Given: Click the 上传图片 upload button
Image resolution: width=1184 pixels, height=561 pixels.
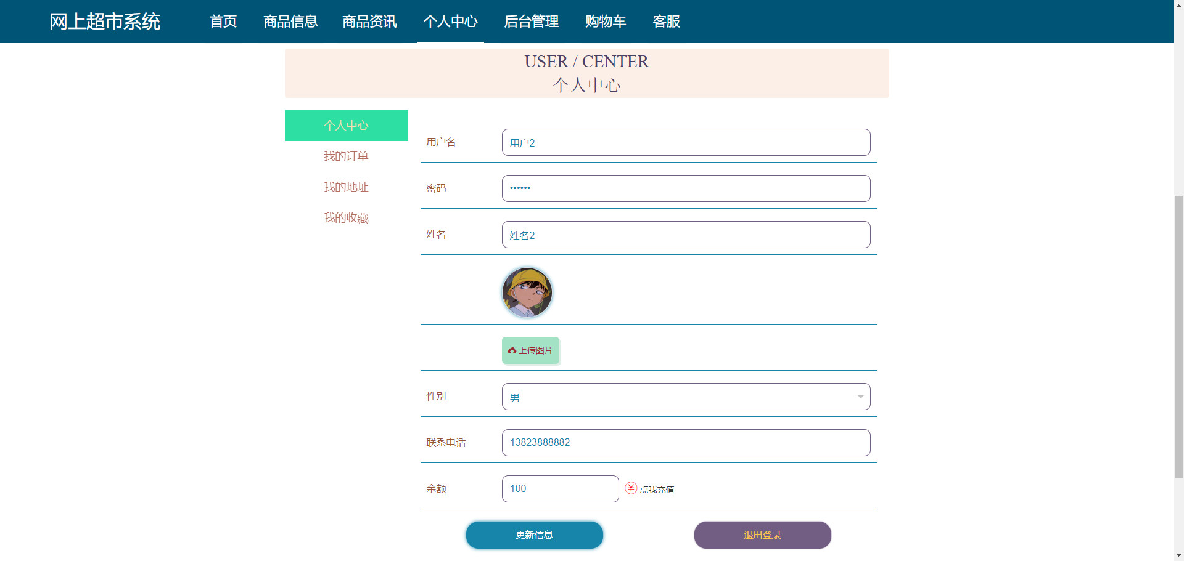Looking at the screenshot, I should coord(530,350).
